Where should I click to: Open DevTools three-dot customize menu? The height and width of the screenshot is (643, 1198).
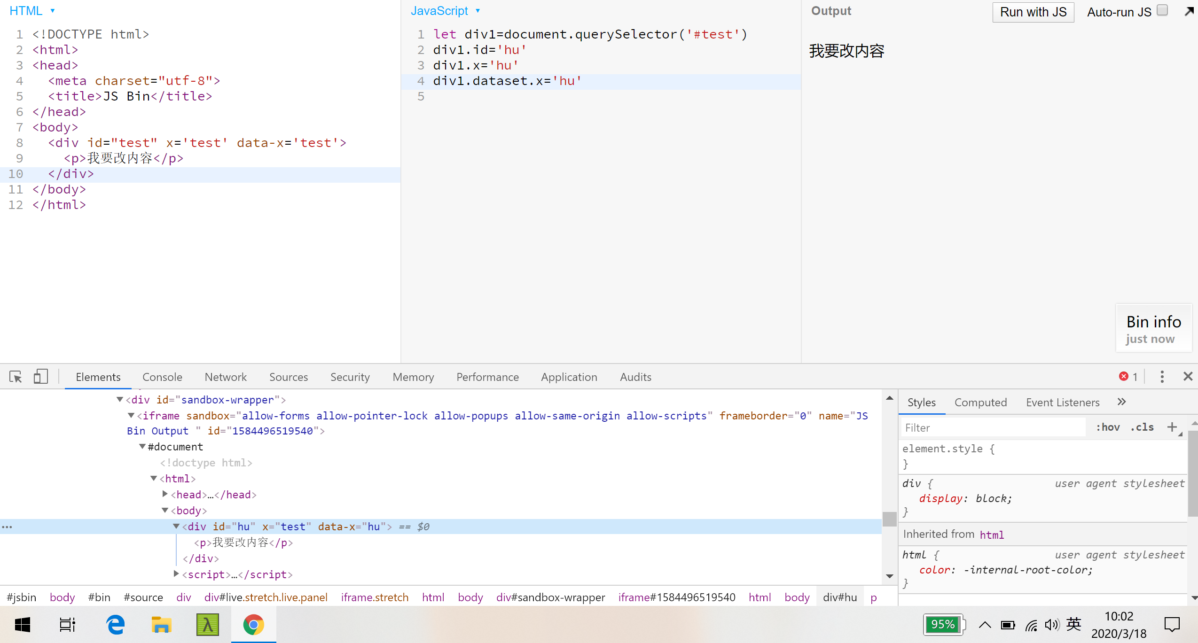[1162, 377]
